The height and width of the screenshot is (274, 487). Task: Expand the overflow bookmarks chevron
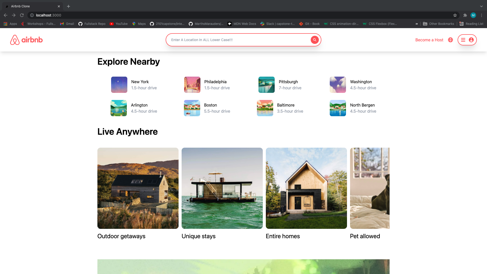coord(417,24)
